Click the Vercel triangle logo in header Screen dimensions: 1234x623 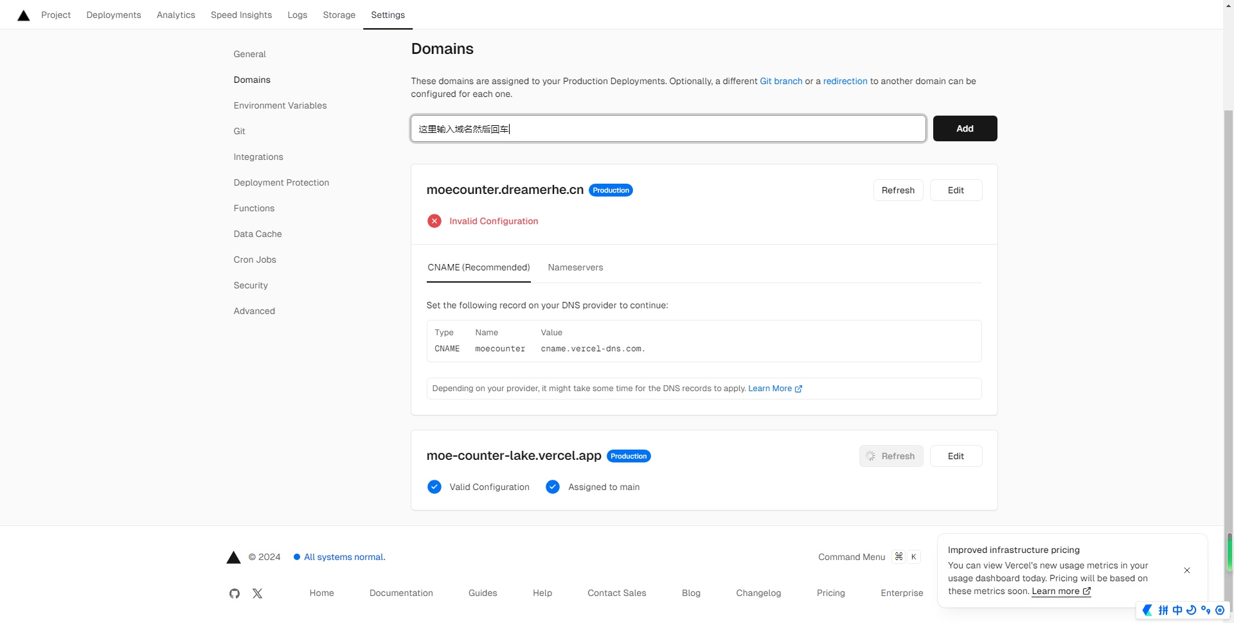click(x=24, y=15)
